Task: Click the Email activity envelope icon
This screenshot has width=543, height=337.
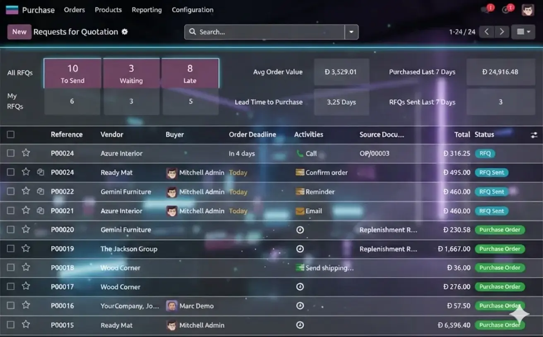Action: pos(300,211)
